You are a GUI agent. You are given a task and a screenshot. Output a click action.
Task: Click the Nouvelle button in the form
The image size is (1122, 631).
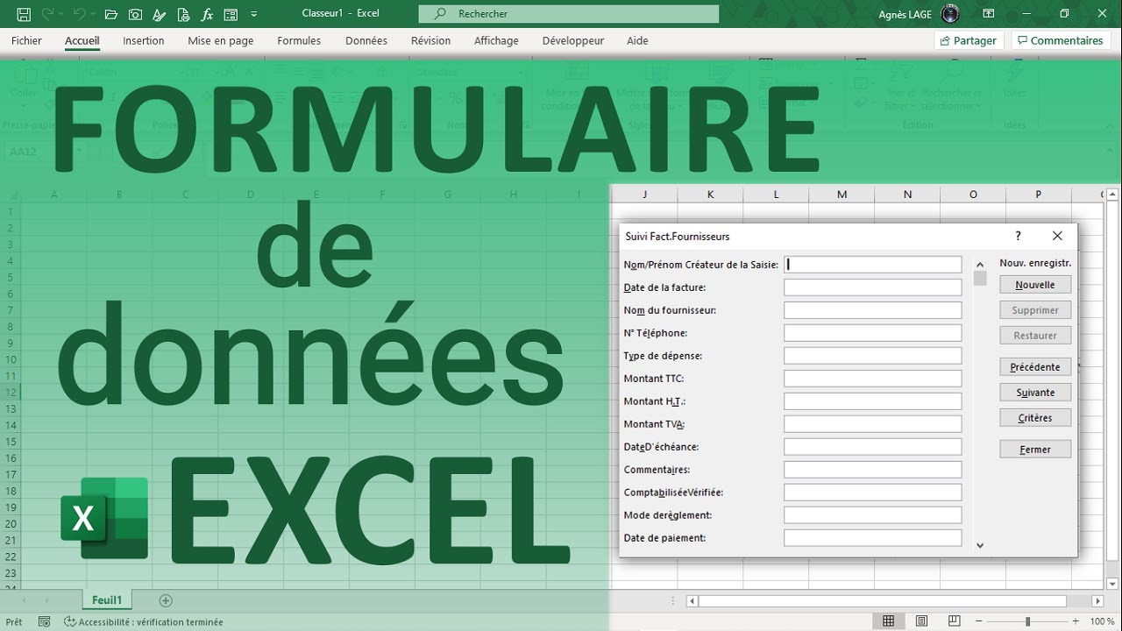[x=1035, y=285]
